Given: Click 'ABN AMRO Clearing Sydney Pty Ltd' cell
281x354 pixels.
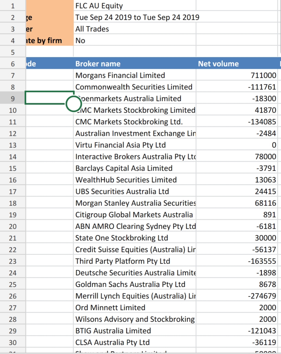Looking at the screenshot, I should point(135,226).
